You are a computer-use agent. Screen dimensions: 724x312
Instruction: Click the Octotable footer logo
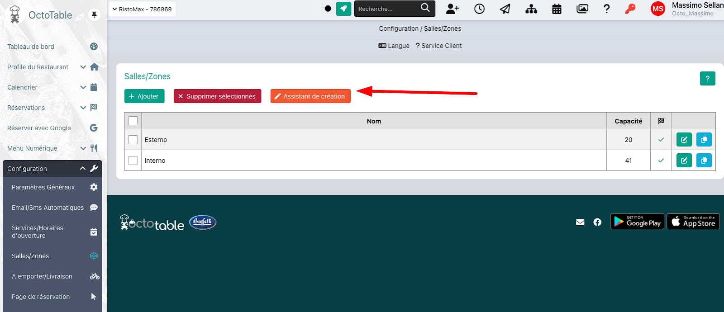(152, 222)
